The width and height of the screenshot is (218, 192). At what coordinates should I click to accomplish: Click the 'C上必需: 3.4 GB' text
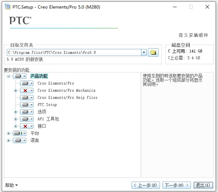184,58
